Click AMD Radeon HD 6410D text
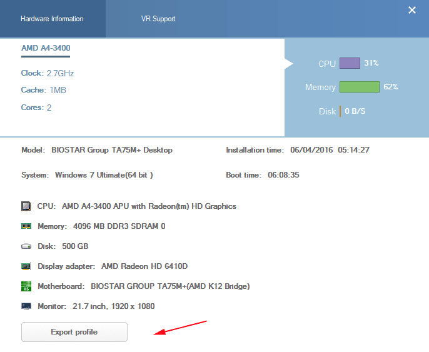 (x=144, y=266)
